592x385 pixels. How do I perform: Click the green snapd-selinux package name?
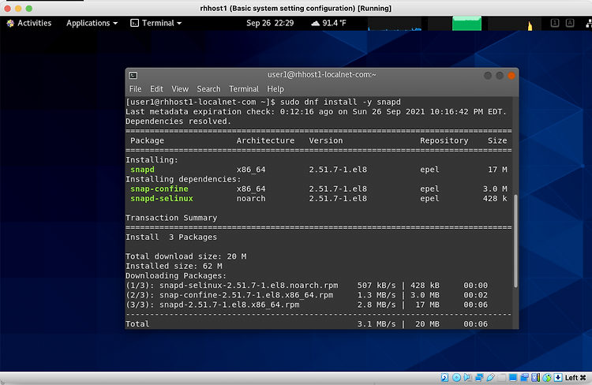162,199
